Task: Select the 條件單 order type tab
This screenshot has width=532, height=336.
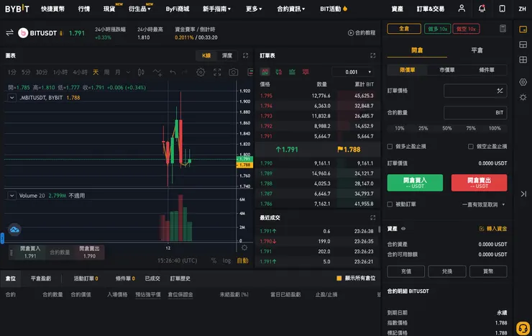Action: click(x=487, y=70)
